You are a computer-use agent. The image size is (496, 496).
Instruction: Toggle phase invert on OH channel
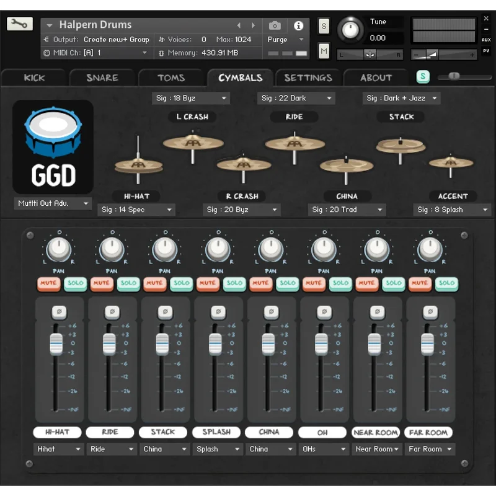[x=324, y=312]
